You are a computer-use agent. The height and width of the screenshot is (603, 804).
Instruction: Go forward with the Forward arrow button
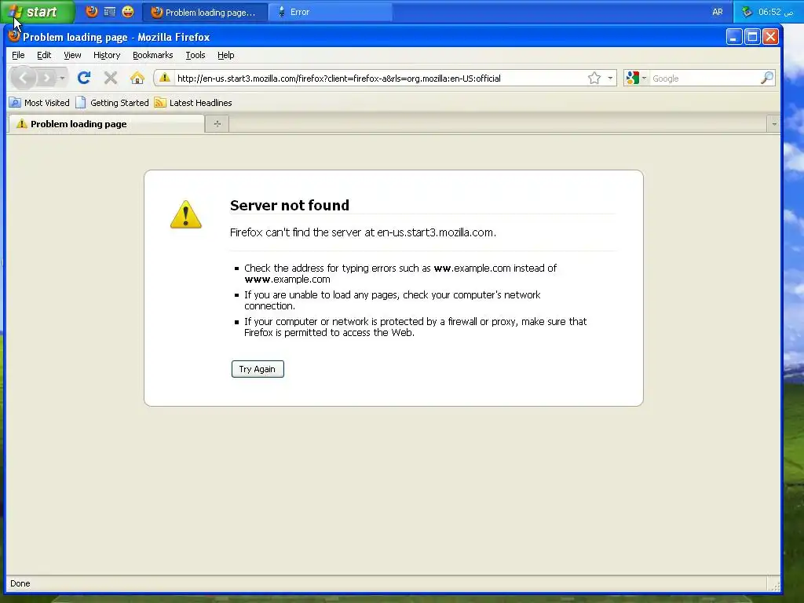coord(46,78)
